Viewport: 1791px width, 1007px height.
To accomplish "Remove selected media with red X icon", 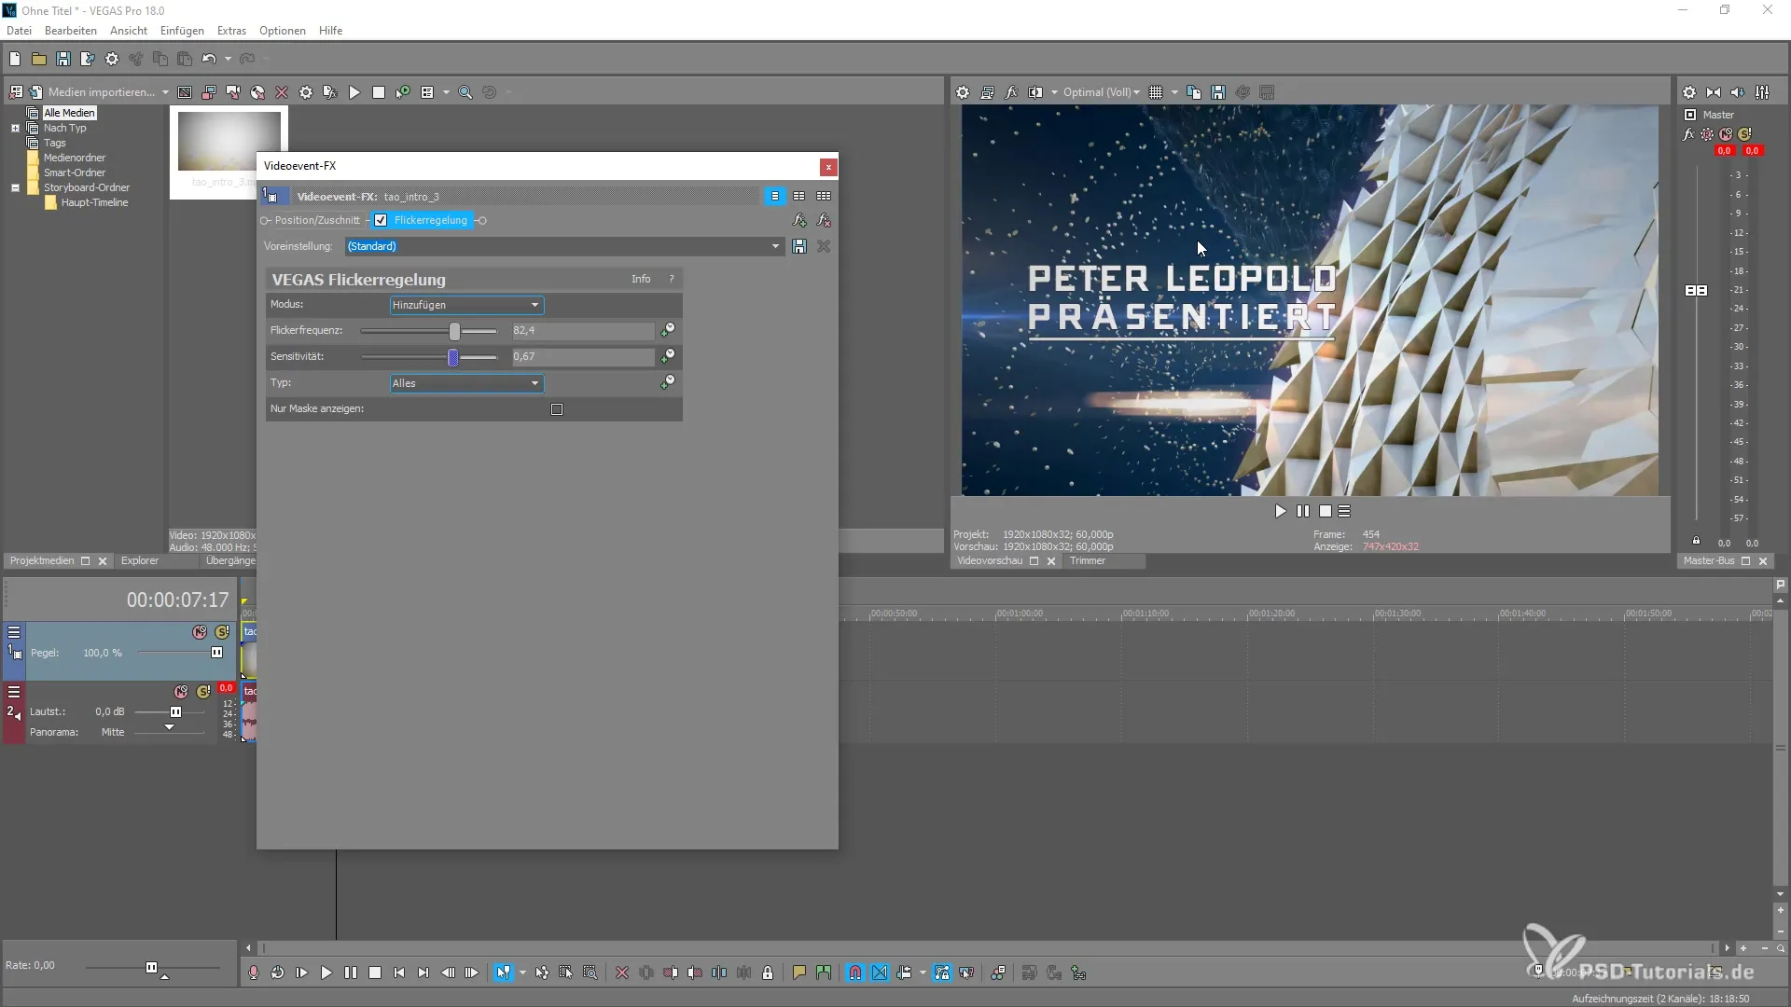I will pyautogui.click(x=282, y=92).
